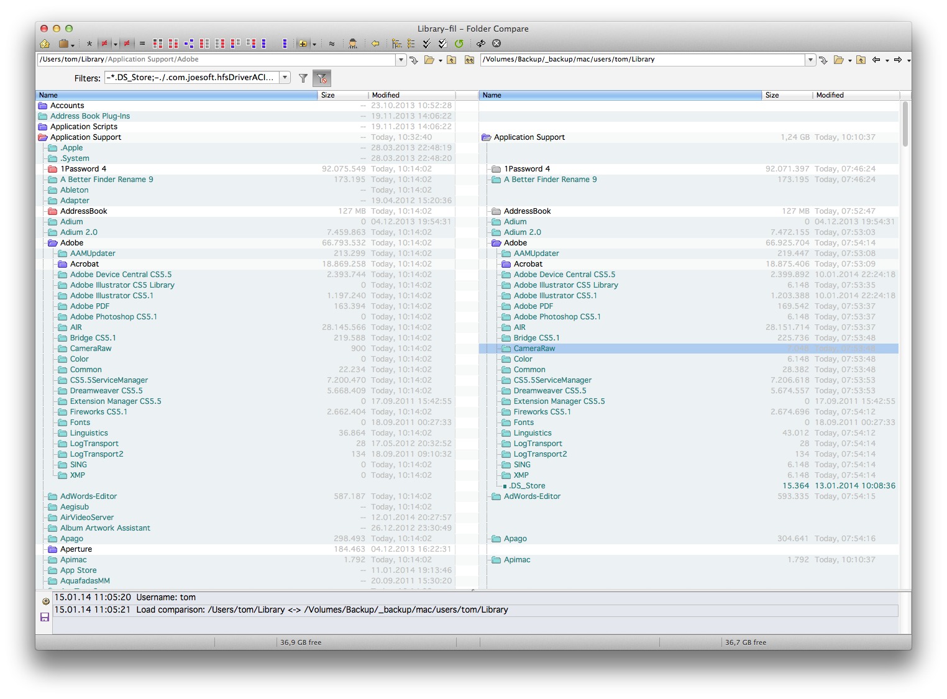Viewport: 947px width, 699px height.
Task: Select 'Load comparison' log entry
Action: [x=475, y=610]
